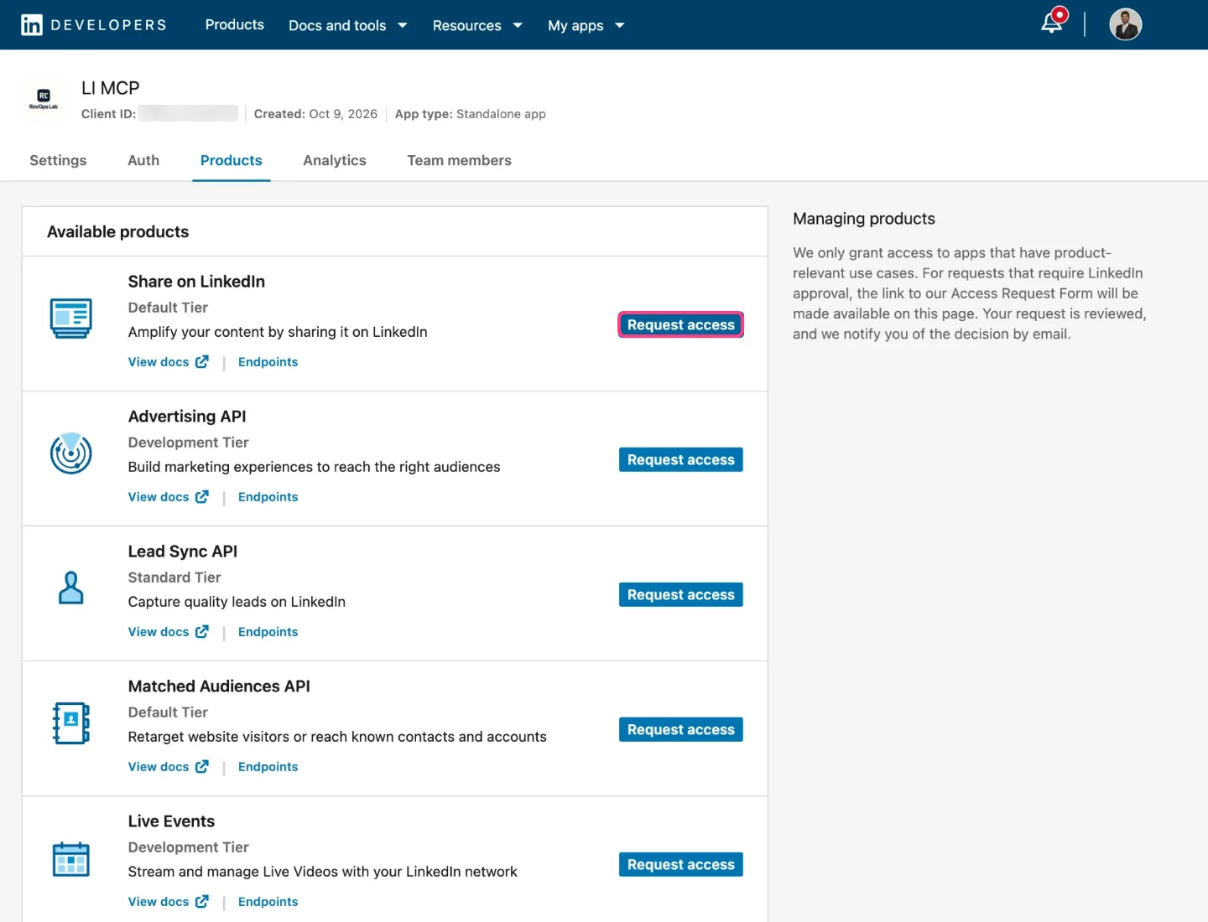
Task: Open the notifications bell
Action: click(x=1053, y=23)
